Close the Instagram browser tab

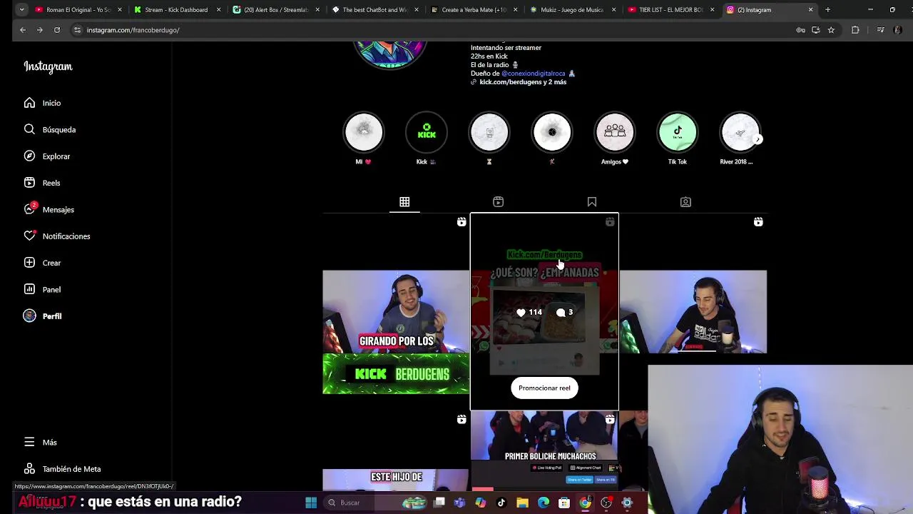(x=810, y=10)
